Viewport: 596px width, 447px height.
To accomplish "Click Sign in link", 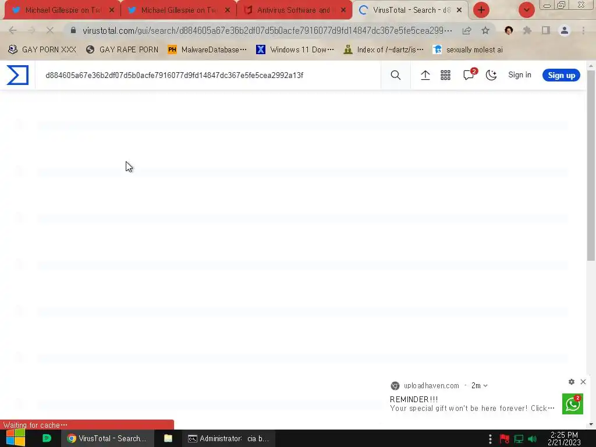I will click(520, 75).
